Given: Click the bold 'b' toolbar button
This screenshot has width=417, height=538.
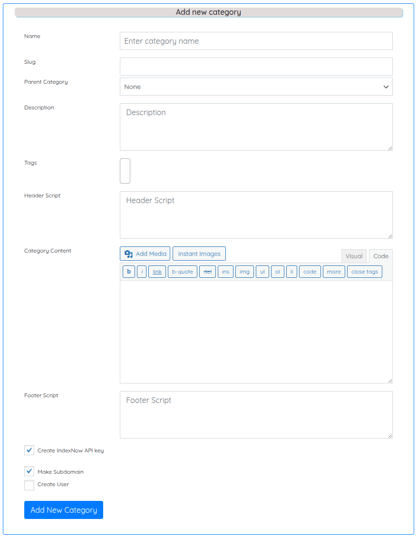Looking at the screenshot, I should pos(128,272).
